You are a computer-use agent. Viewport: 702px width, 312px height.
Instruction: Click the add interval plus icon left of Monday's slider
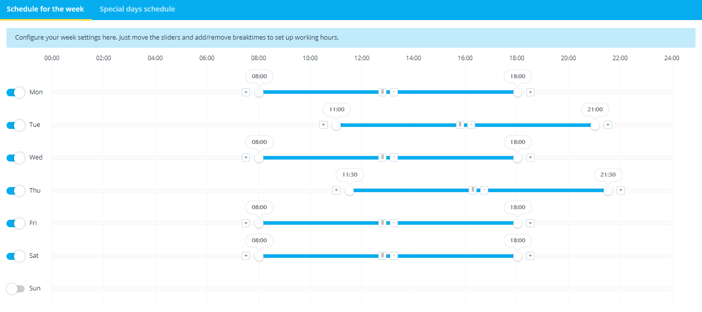(x=245, y=92)
